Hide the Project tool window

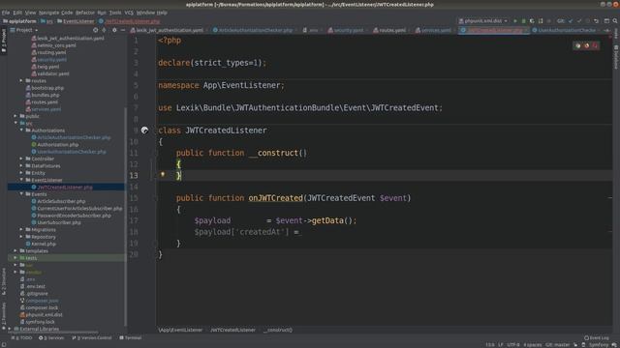(x=123, y=30)
